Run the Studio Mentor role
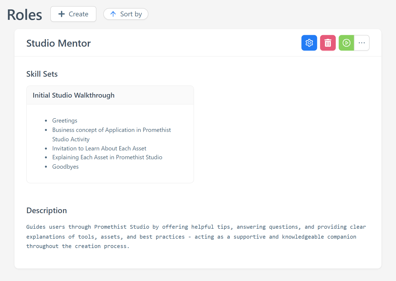396x281 pixels. click(346, 43)
